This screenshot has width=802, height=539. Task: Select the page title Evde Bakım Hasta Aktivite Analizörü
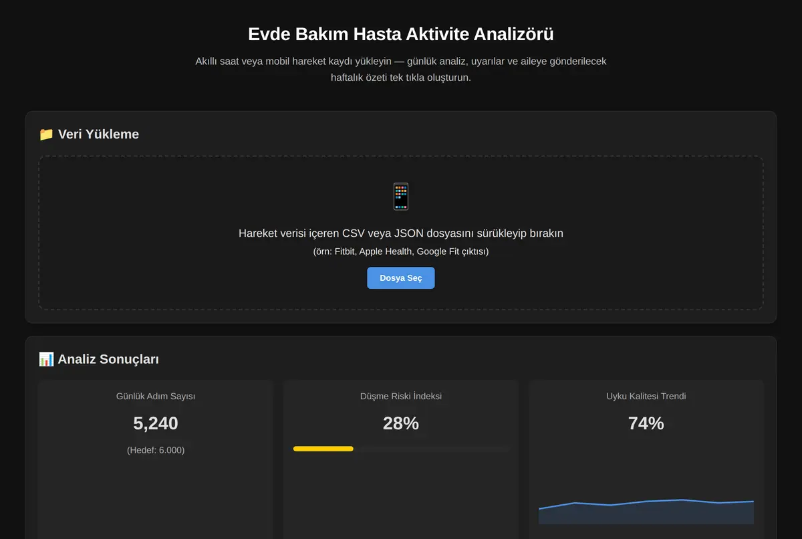(x=401, y=34)
